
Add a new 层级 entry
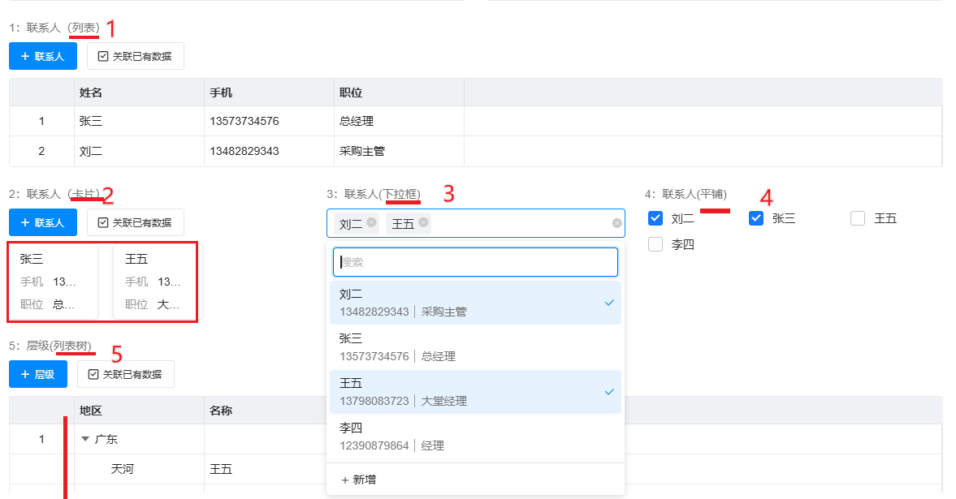click(x=37, y=374)
